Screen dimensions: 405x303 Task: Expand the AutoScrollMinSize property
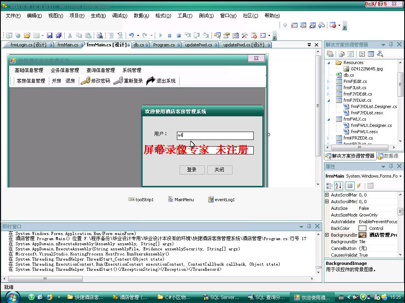tap(327, 202)
